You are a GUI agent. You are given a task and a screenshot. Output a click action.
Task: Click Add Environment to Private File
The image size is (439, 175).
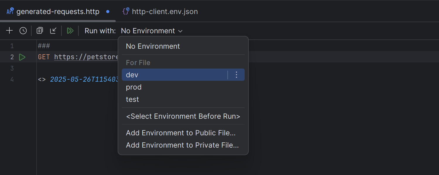(182, 145)
